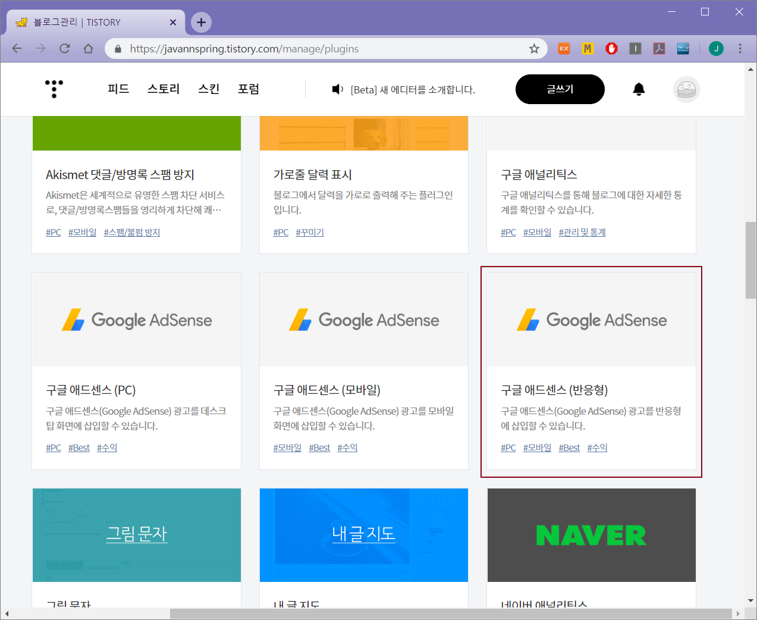Viewport: 757px width, 620px height.
Task: Open the 피드 menu item
Action: [118, 89]
